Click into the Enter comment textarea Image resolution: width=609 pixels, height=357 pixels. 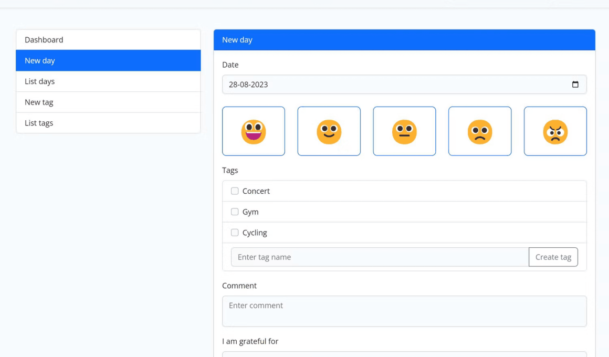click(x=404, y=311)
